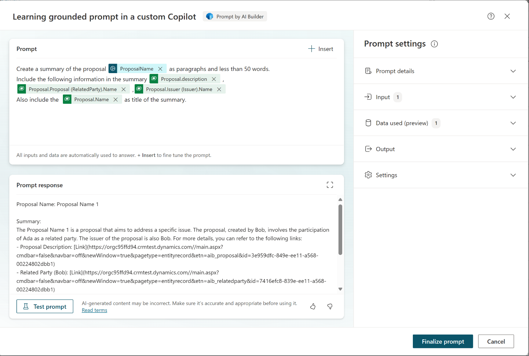Expand the Data used (preview) section

pyautogui.click(x=513, y=123)
